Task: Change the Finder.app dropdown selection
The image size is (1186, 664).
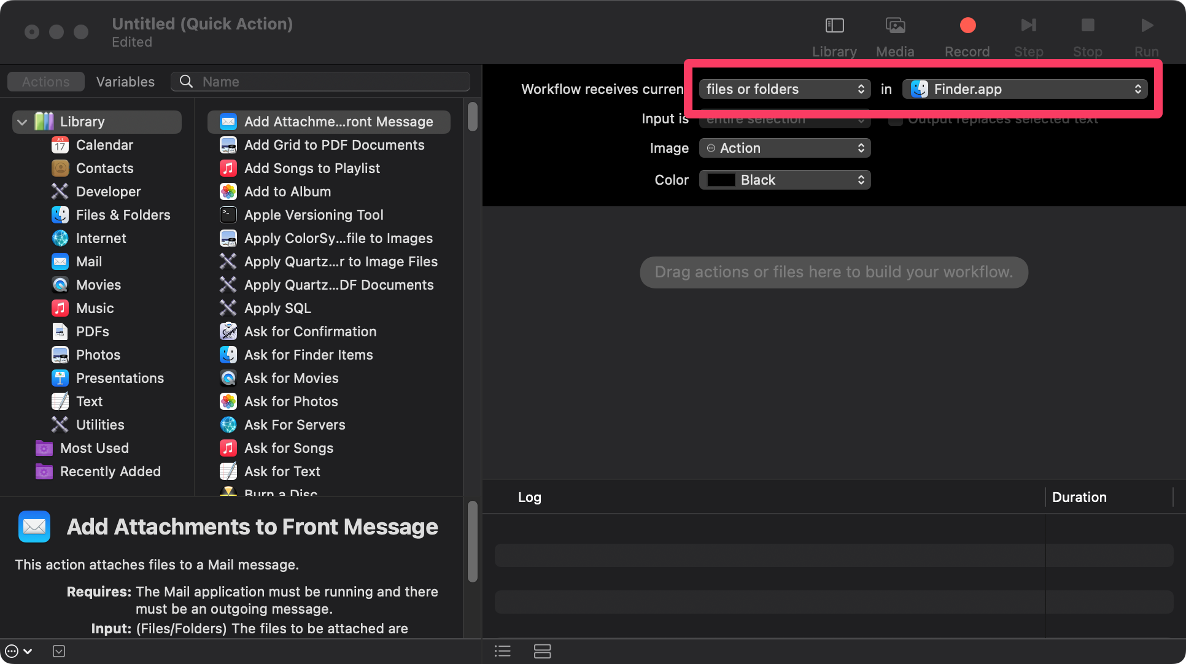Action: tap(1024, 89)
